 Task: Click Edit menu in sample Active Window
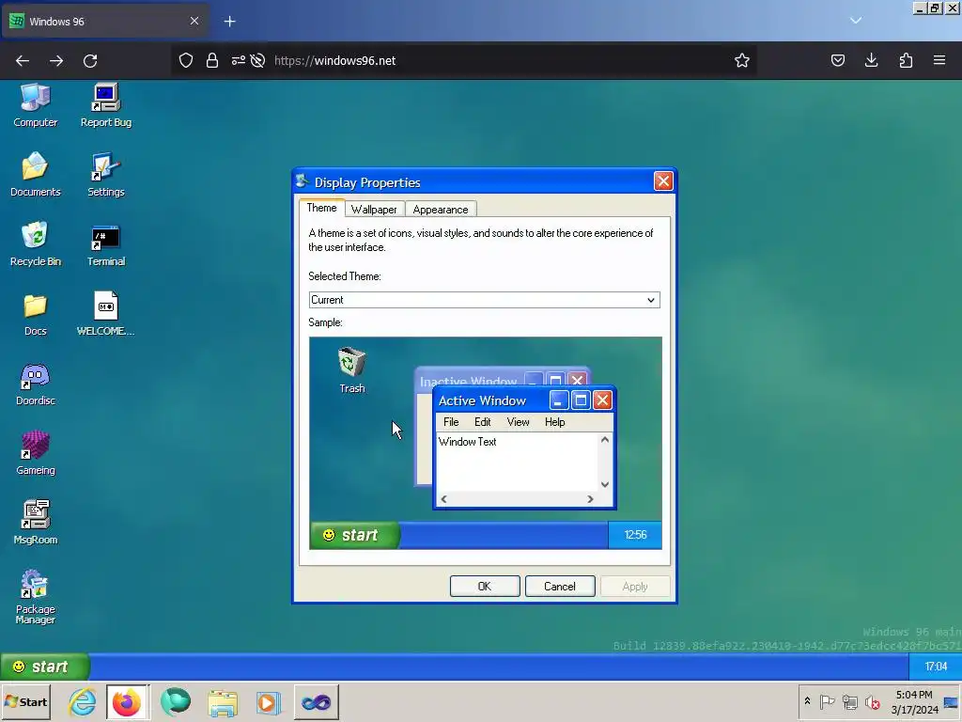click(482, 422)
